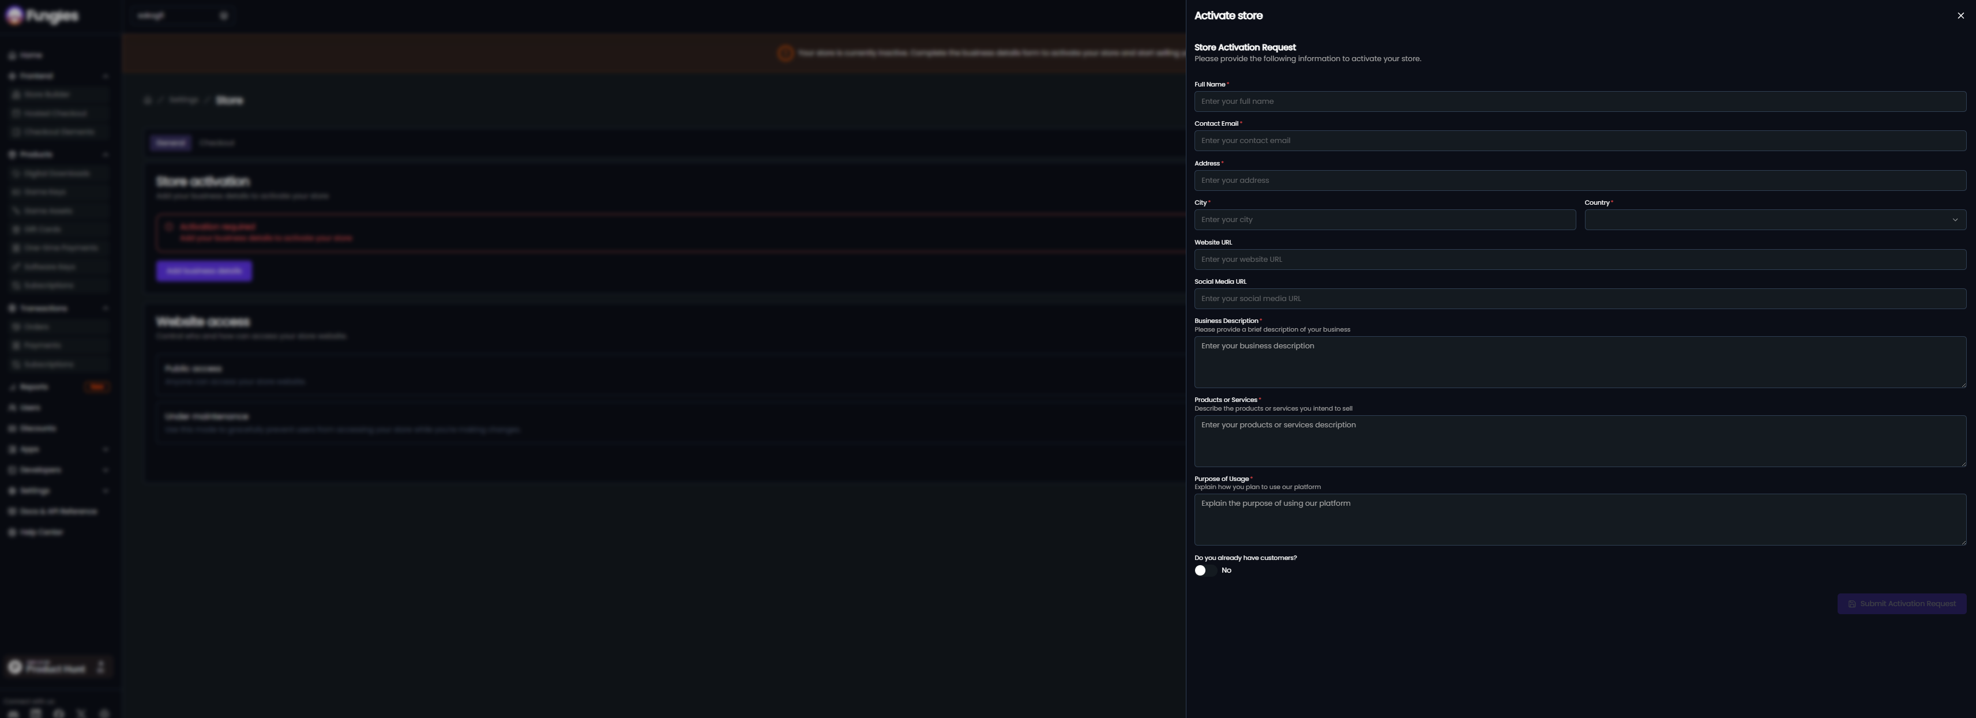This screenshot has width=1976, height=718.
Task: Toggle the already have customers switch
Action: 1205,570
